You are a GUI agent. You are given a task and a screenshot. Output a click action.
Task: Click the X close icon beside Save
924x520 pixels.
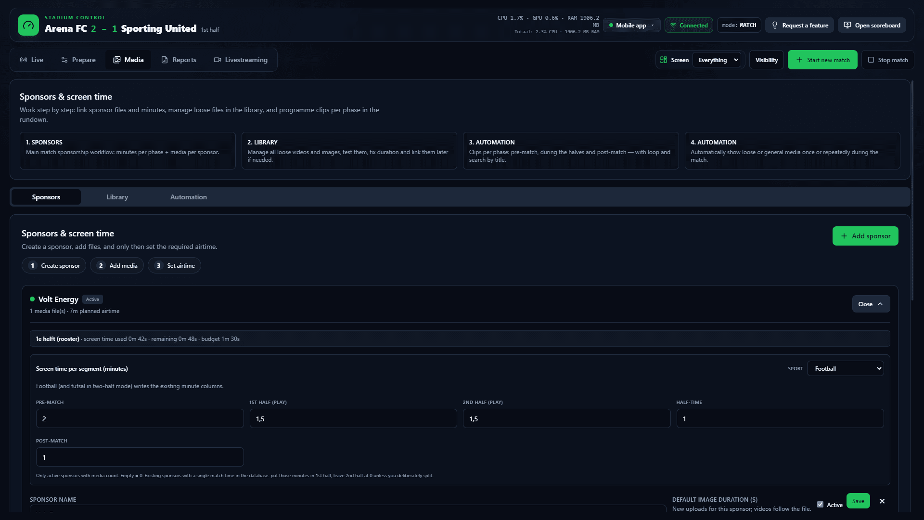pyautogui.click(x=882, y=501)
